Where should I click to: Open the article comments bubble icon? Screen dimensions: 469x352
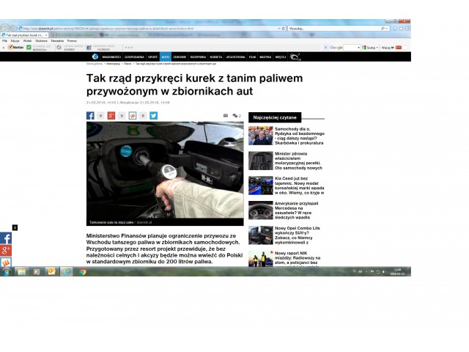235,115
